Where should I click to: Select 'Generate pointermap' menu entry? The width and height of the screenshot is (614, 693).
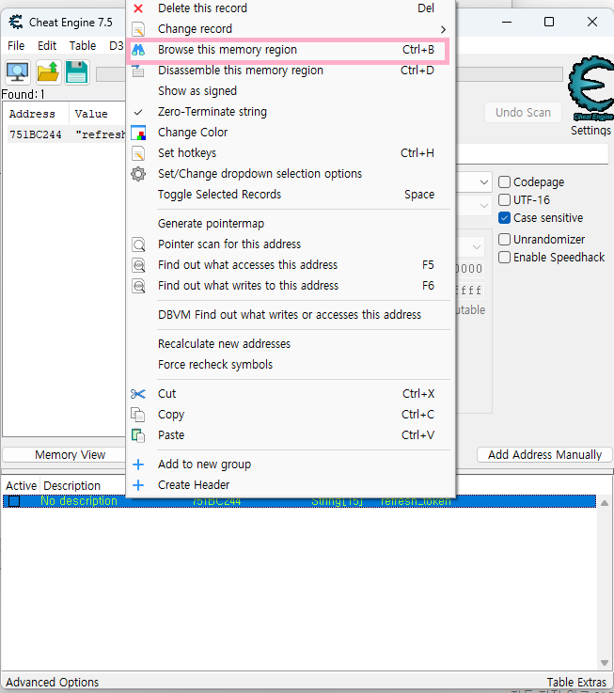tap(211, 224)
